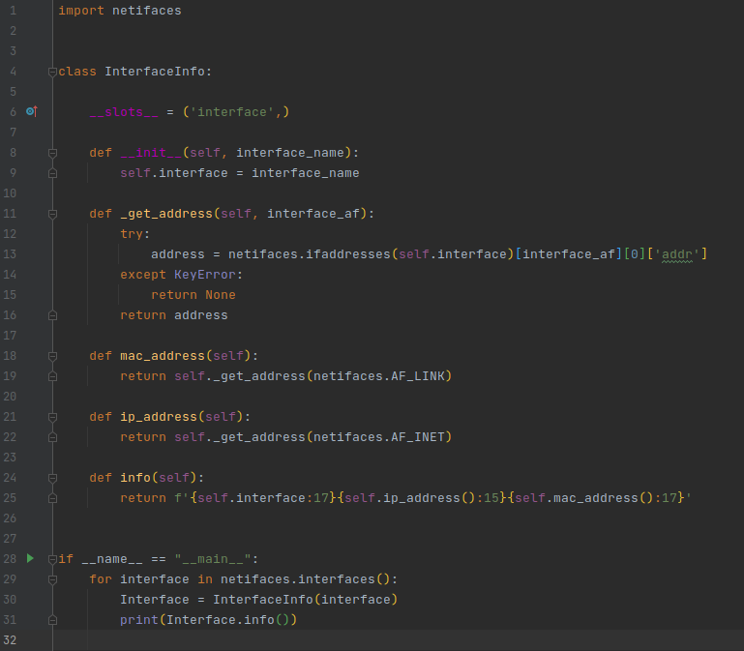Click interface_name parameter on line 8
Screen dimensions: 744x651
click(290, 153)
